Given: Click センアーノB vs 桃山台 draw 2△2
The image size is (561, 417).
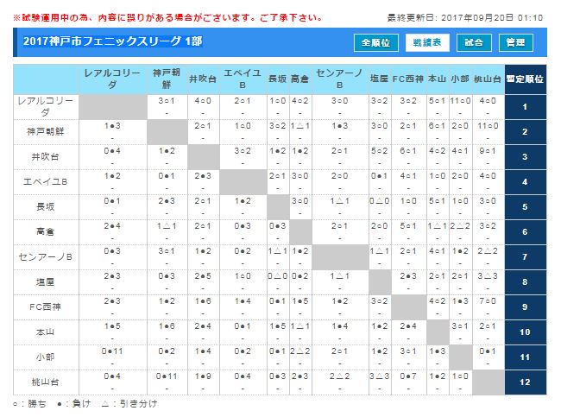Looking at the screenshot, I should pyautogui.click(x=488, y=251).
